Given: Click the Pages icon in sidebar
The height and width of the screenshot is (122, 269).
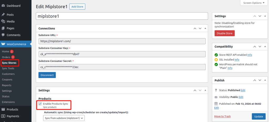Looking at the screenshot, I should point(3,28).
